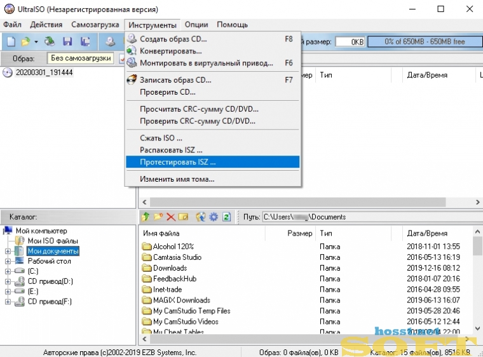Expand the (C:) drive node
Viewport: 483px width, 357px height.
point(8,271)
